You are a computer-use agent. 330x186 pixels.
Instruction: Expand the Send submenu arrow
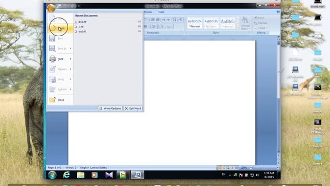(x=71, y=79)
